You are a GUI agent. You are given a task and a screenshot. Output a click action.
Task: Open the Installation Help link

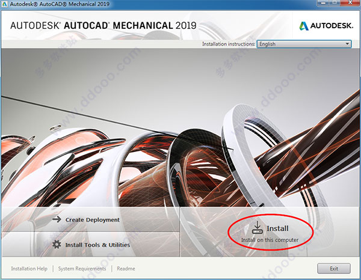29,269
